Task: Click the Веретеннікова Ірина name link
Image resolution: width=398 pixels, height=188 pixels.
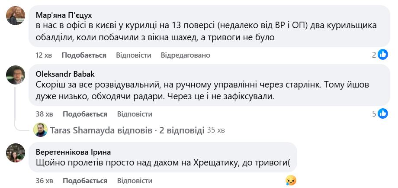Action: pos(74,152)
